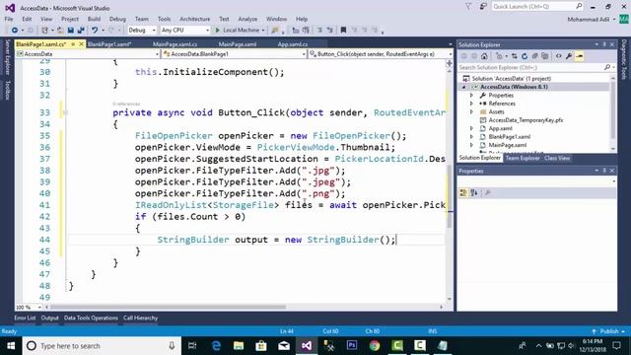The image size is (631, 355).
Task: Expand the Assets folder node
Action: [471, 111]
